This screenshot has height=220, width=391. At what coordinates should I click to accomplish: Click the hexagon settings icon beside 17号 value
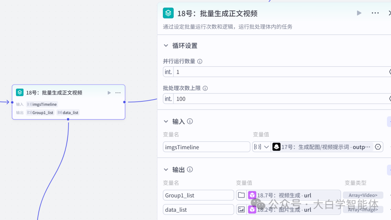[378, 147]
